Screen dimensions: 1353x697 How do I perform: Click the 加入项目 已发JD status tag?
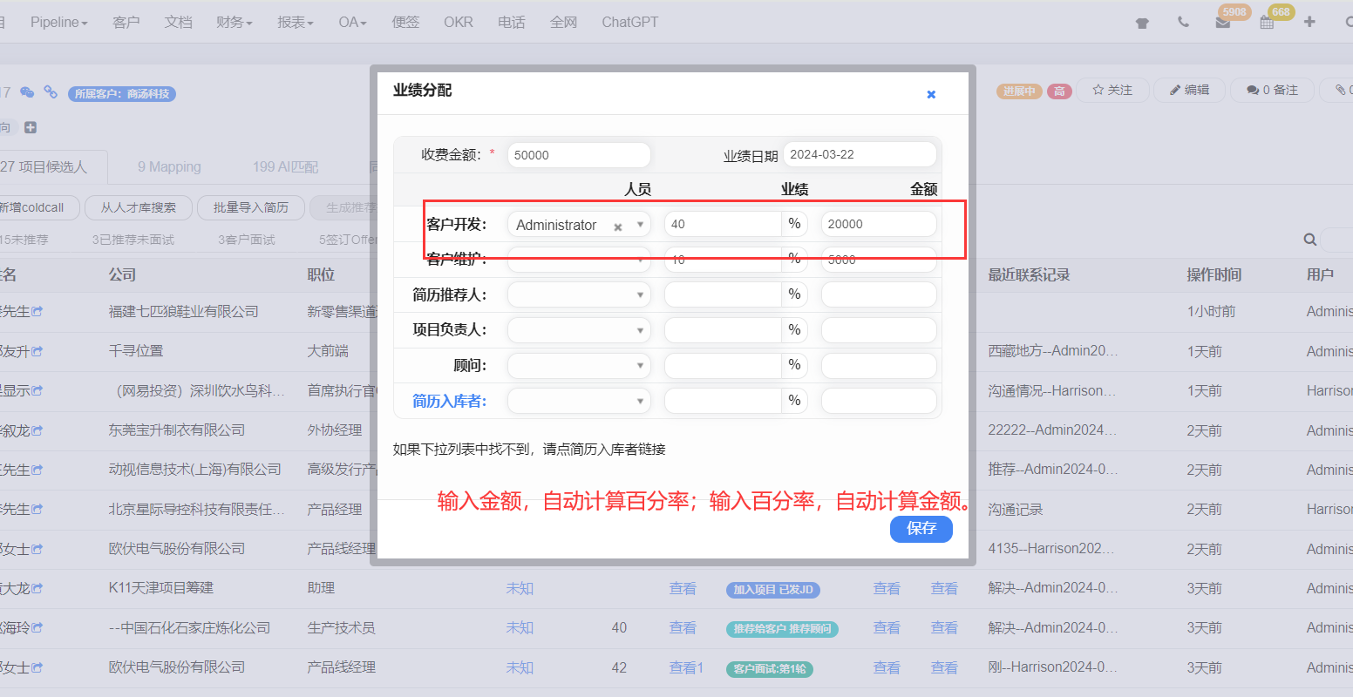tap(773, 590)
